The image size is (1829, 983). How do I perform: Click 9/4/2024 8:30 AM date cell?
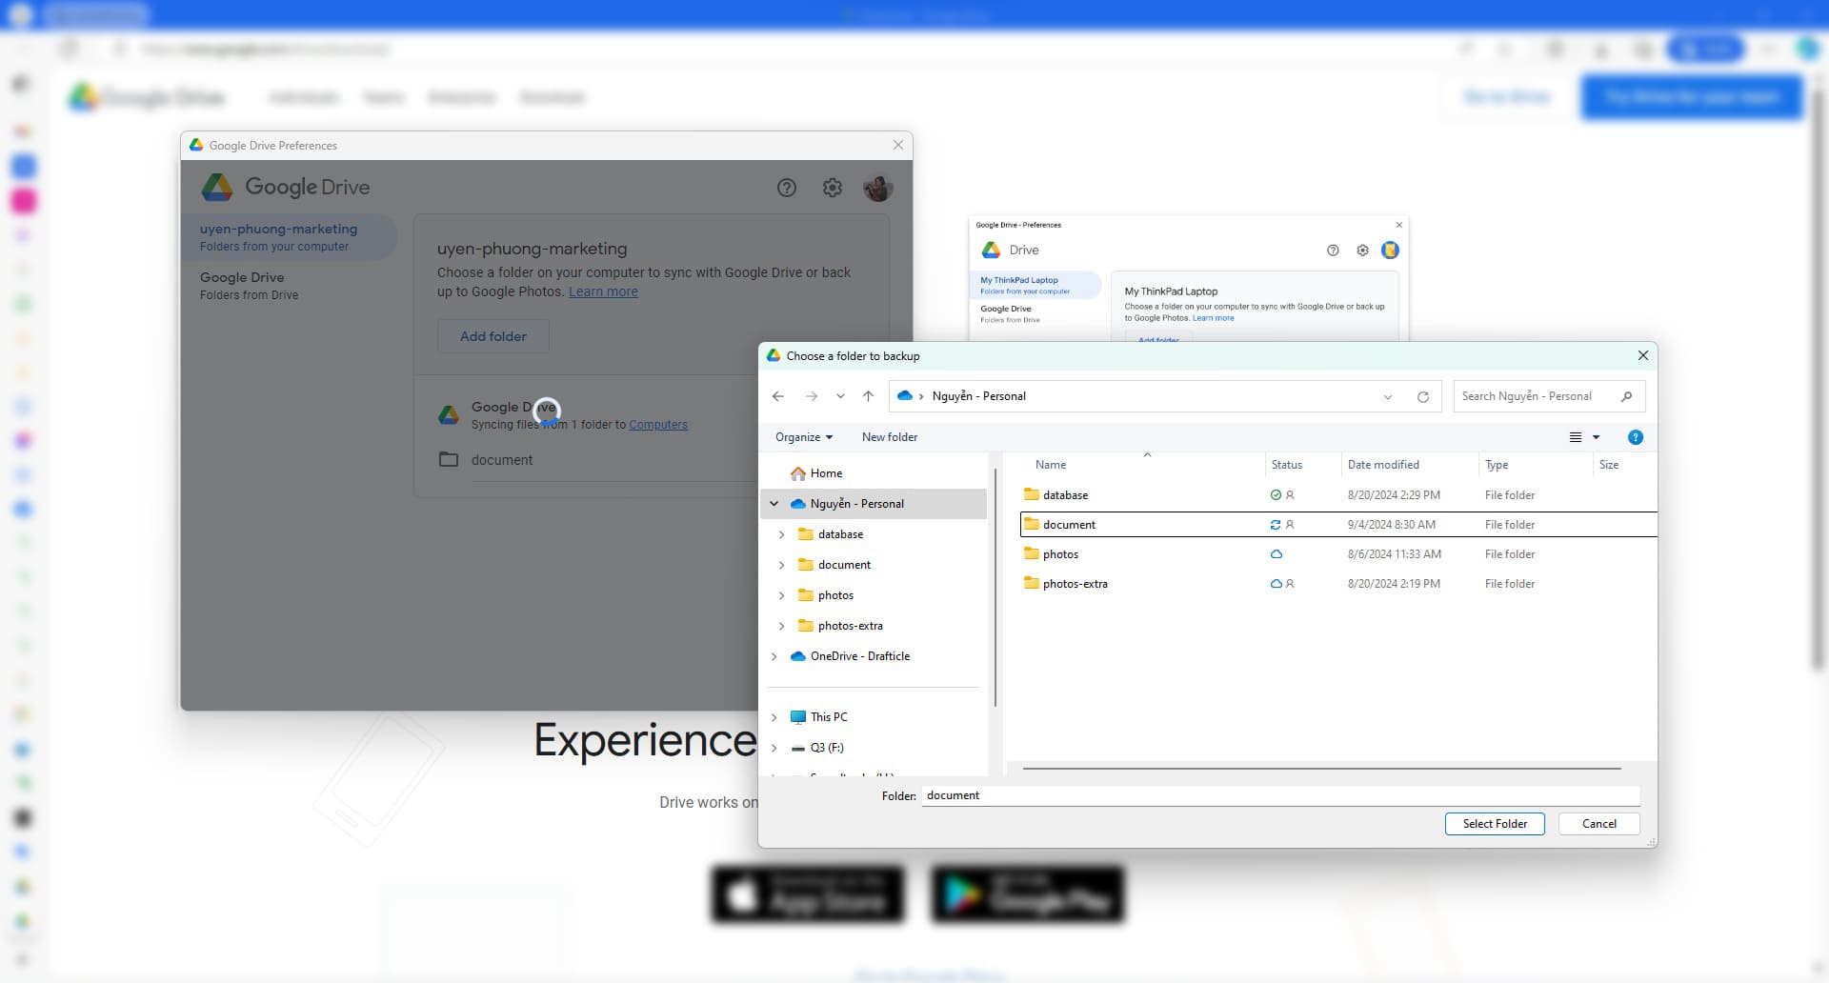click(x=1392, y=525)
